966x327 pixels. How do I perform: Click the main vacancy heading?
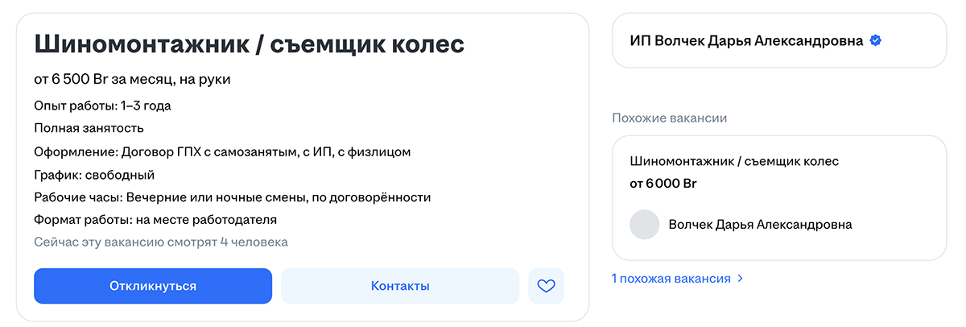coord(249,43)
